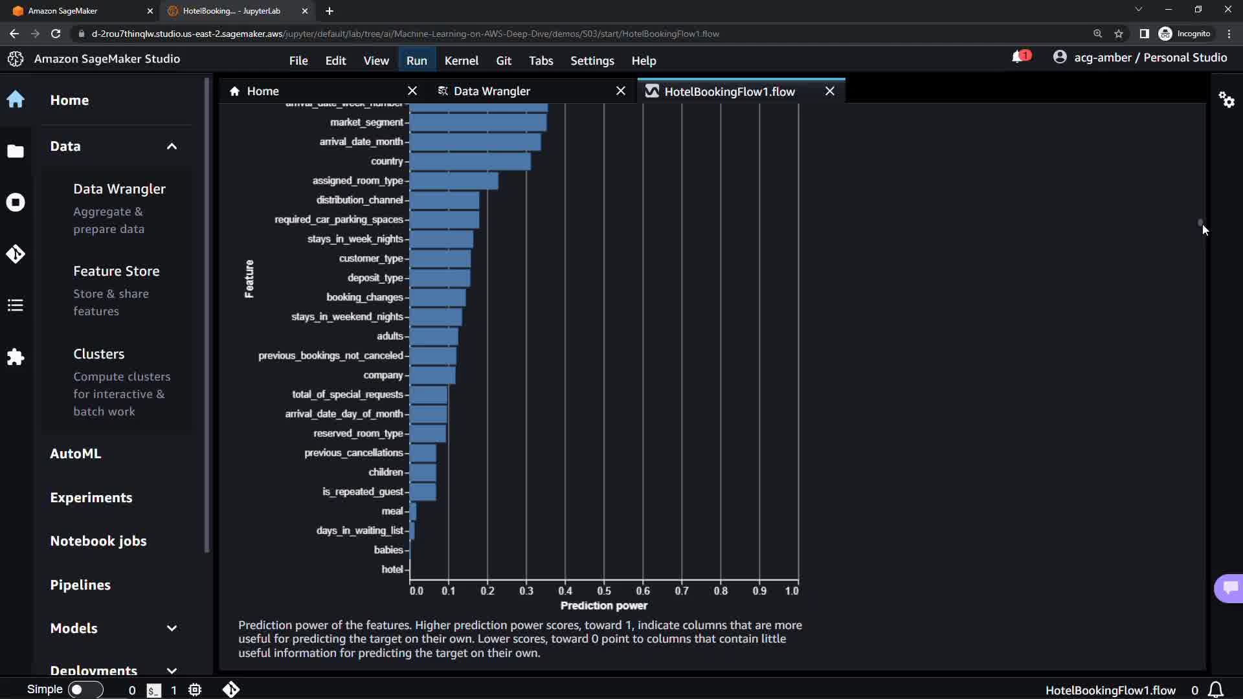Open running terminals and kernels icon
This screenshot has height=699, width=1243.
[x=16, y=203]
